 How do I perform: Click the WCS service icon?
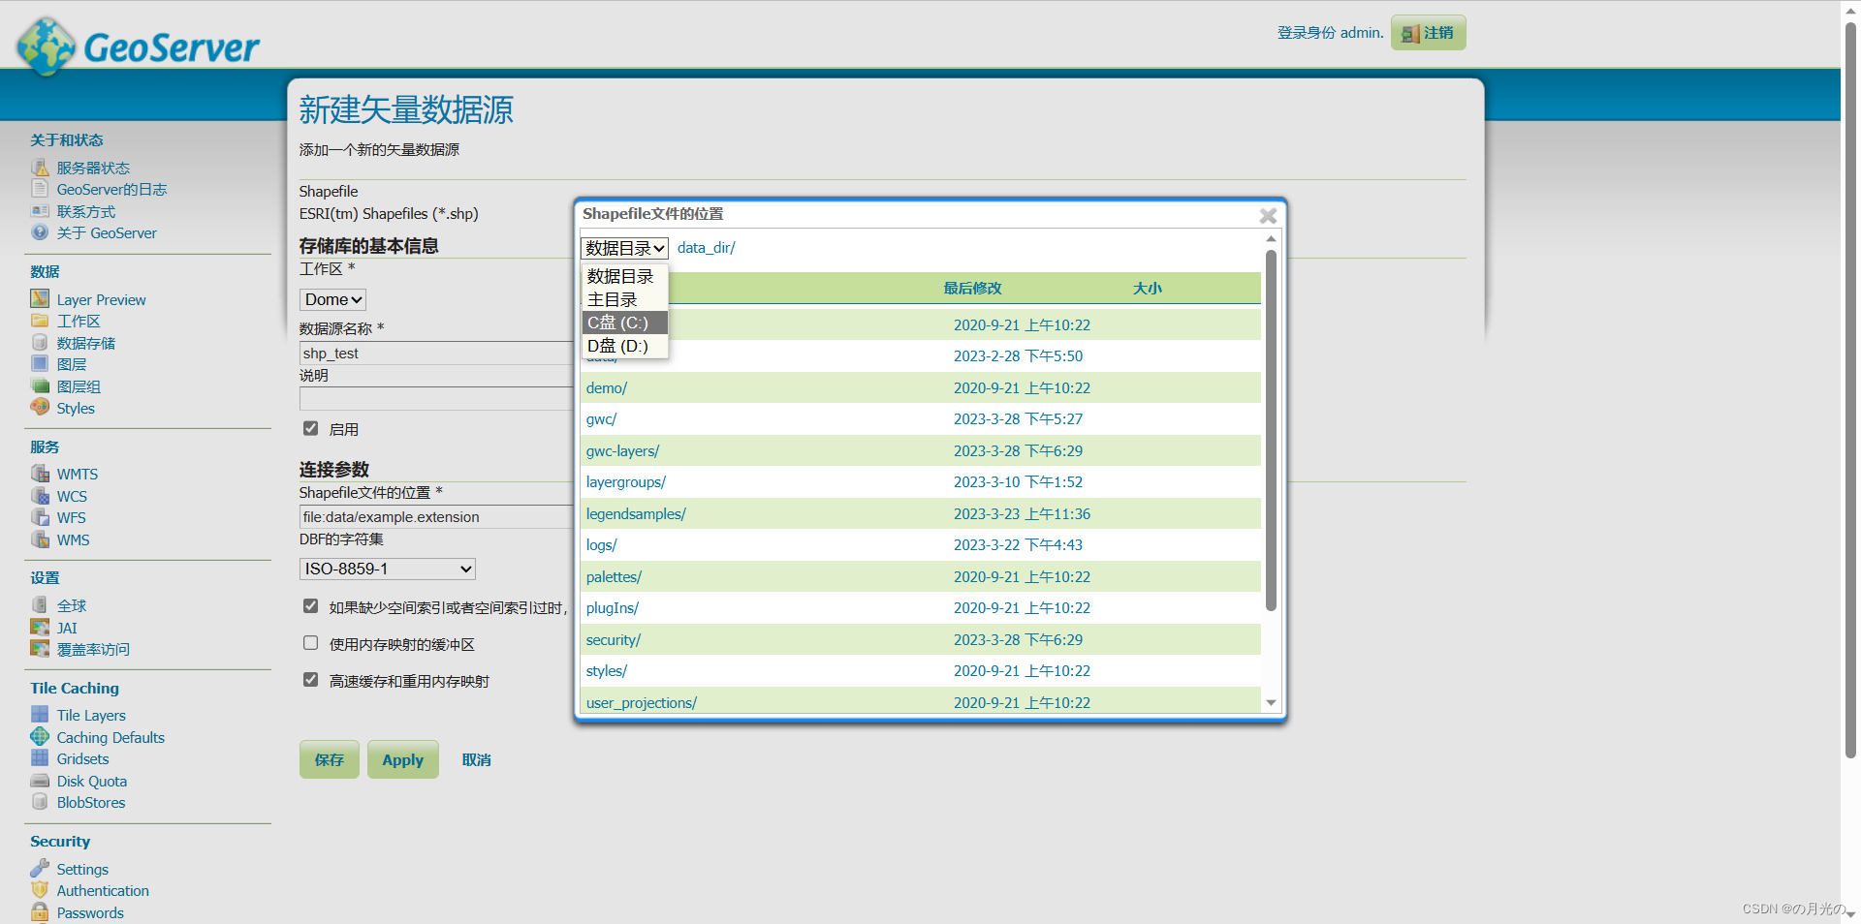pyautogui.click(x=40, y=496)
